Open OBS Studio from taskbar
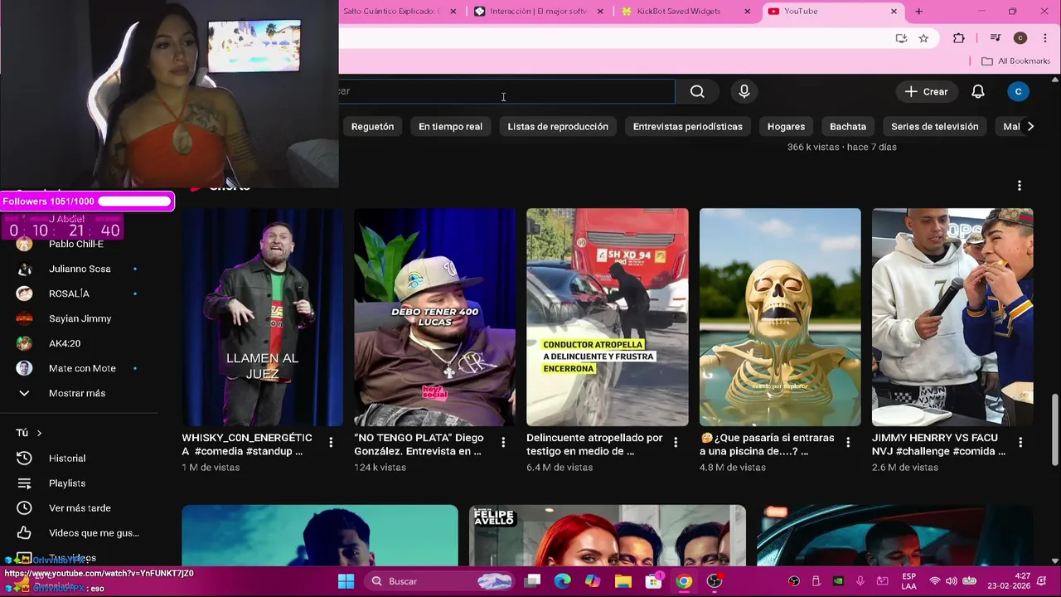 (x=715, y=581)
